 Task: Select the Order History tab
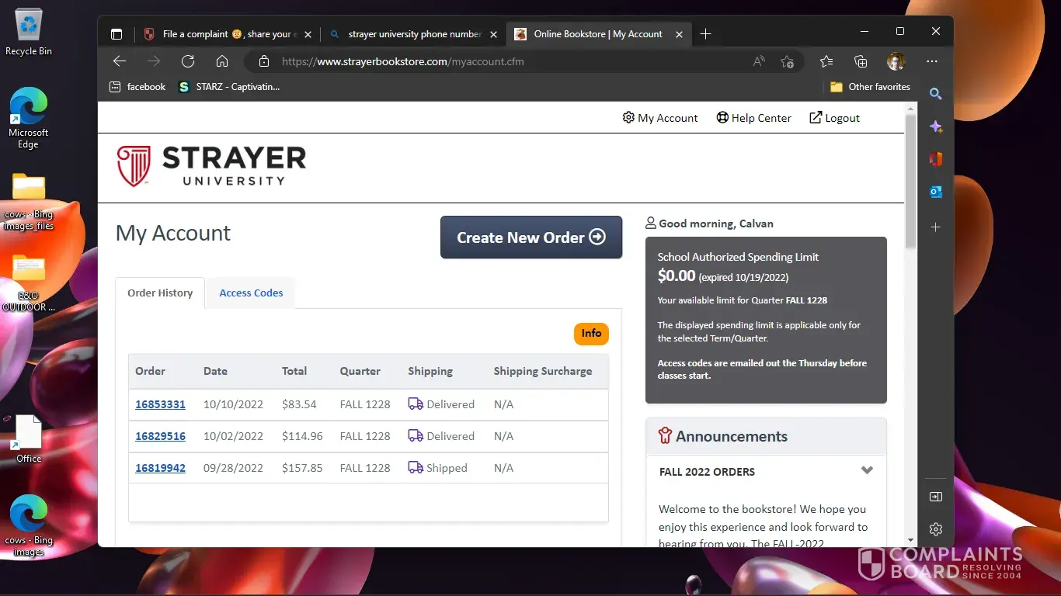[160, 293]
